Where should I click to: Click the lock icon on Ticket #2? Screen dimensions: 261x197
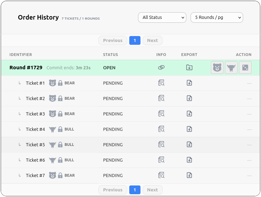point(60,99)
